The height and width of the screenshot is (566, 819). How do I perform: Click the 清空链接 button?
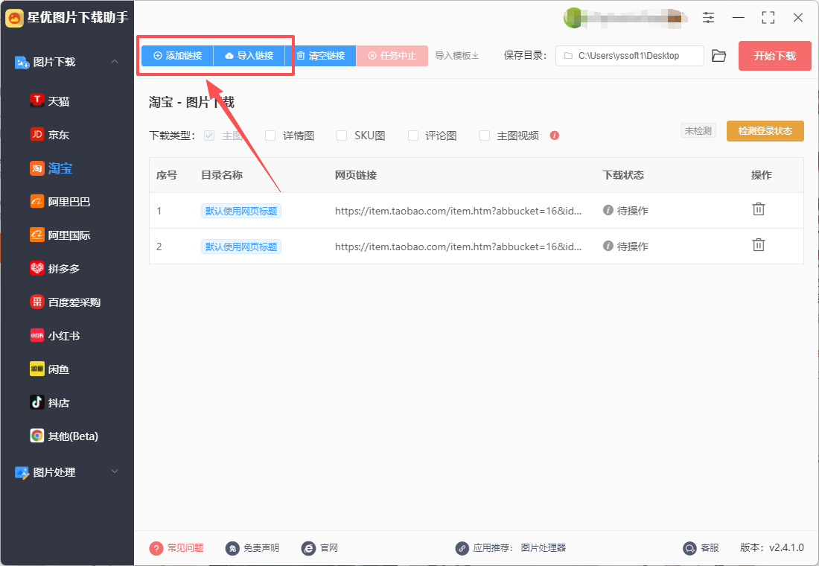[321, 55]
